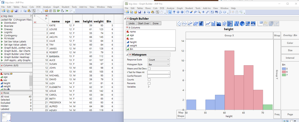
Task: Open Histogram Style dropdown
Action: (159, 64)
